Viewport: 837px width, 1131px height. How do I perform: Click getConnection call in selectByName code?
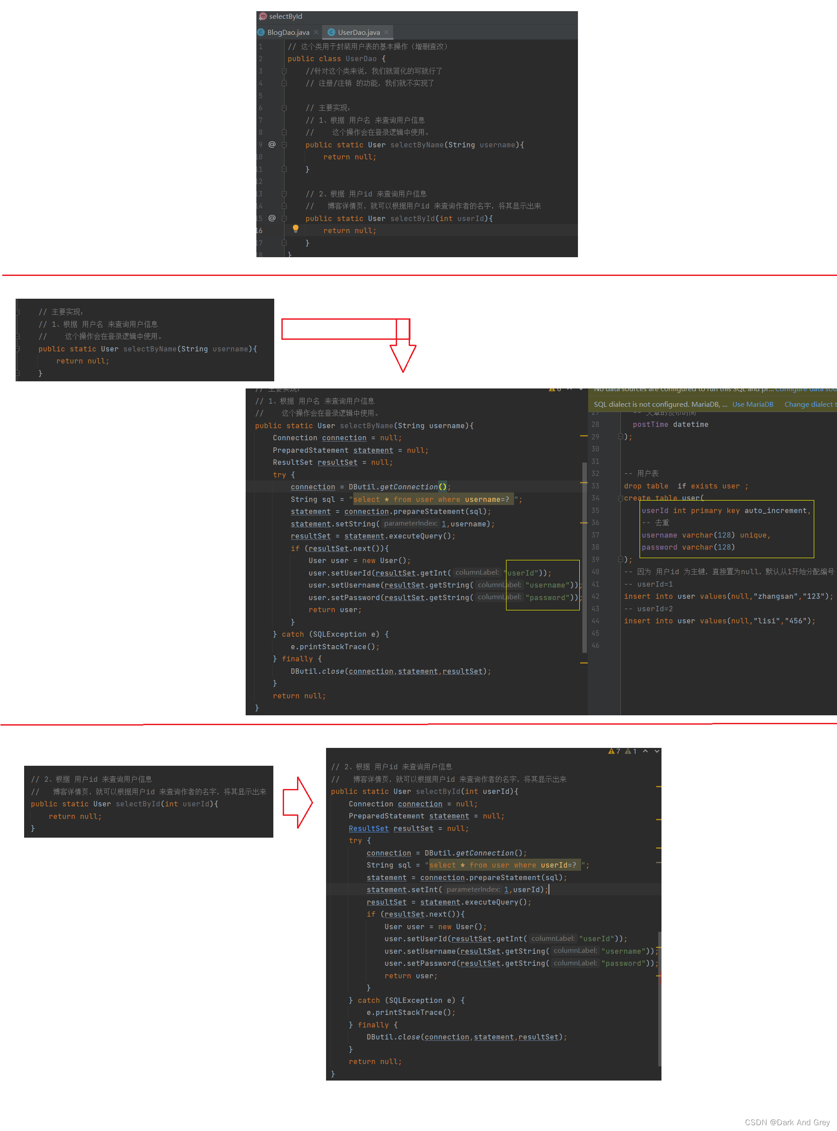(409, 487)
